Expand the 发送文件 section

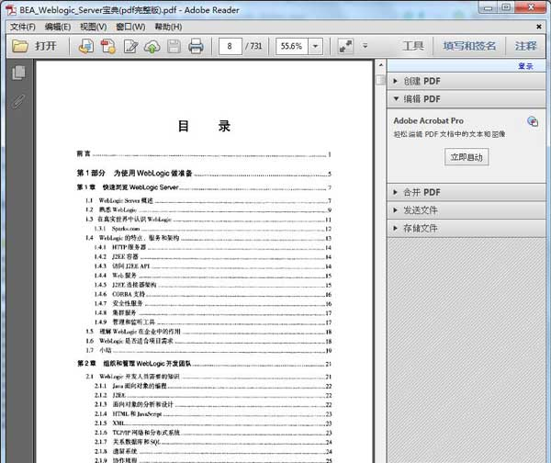467,210
